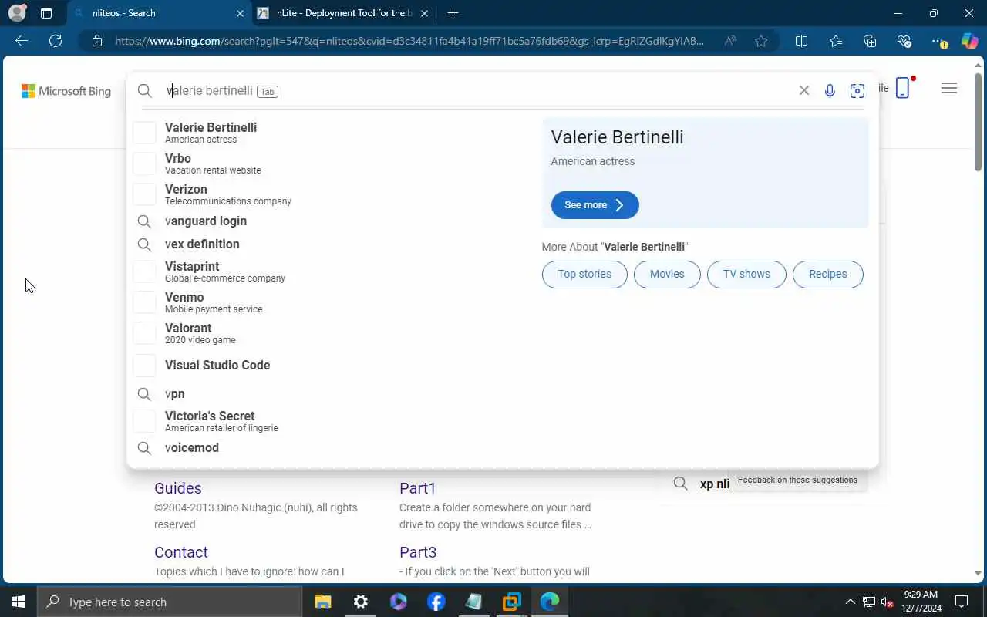Open the tab actions menu icon
987x617 pixels.
(x=46, y=13)
